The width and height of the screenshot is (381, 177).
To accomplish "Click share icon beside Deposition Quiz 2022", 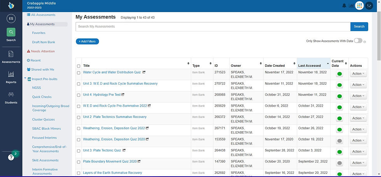I will point(147,128).
